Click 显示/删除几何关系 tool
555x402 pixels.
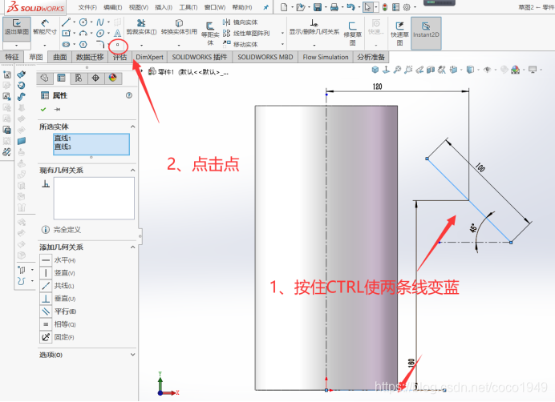(x=314, y=27)
